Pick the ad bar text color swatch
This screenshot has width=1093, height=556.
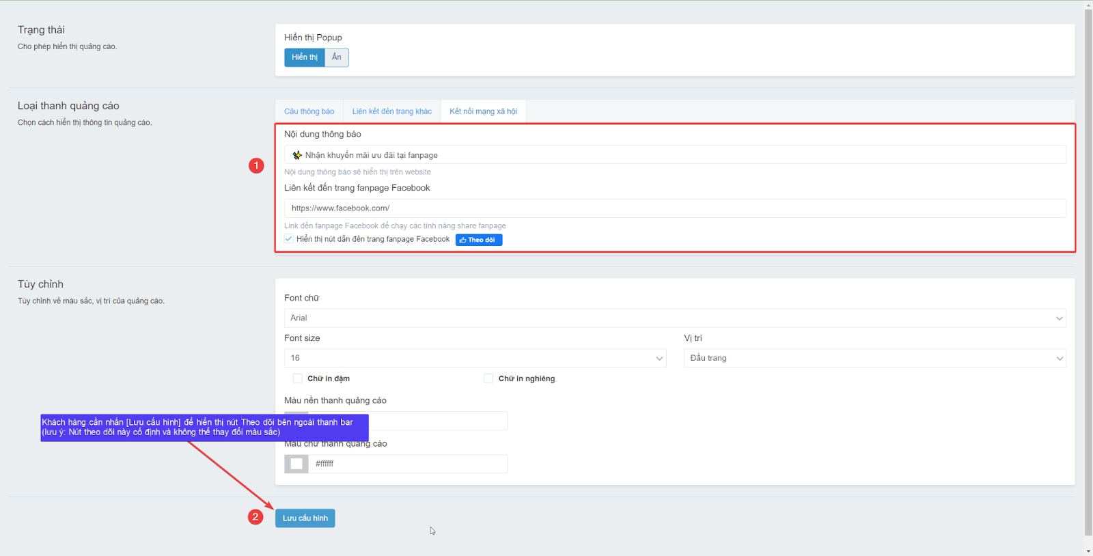tap(296, 464)
